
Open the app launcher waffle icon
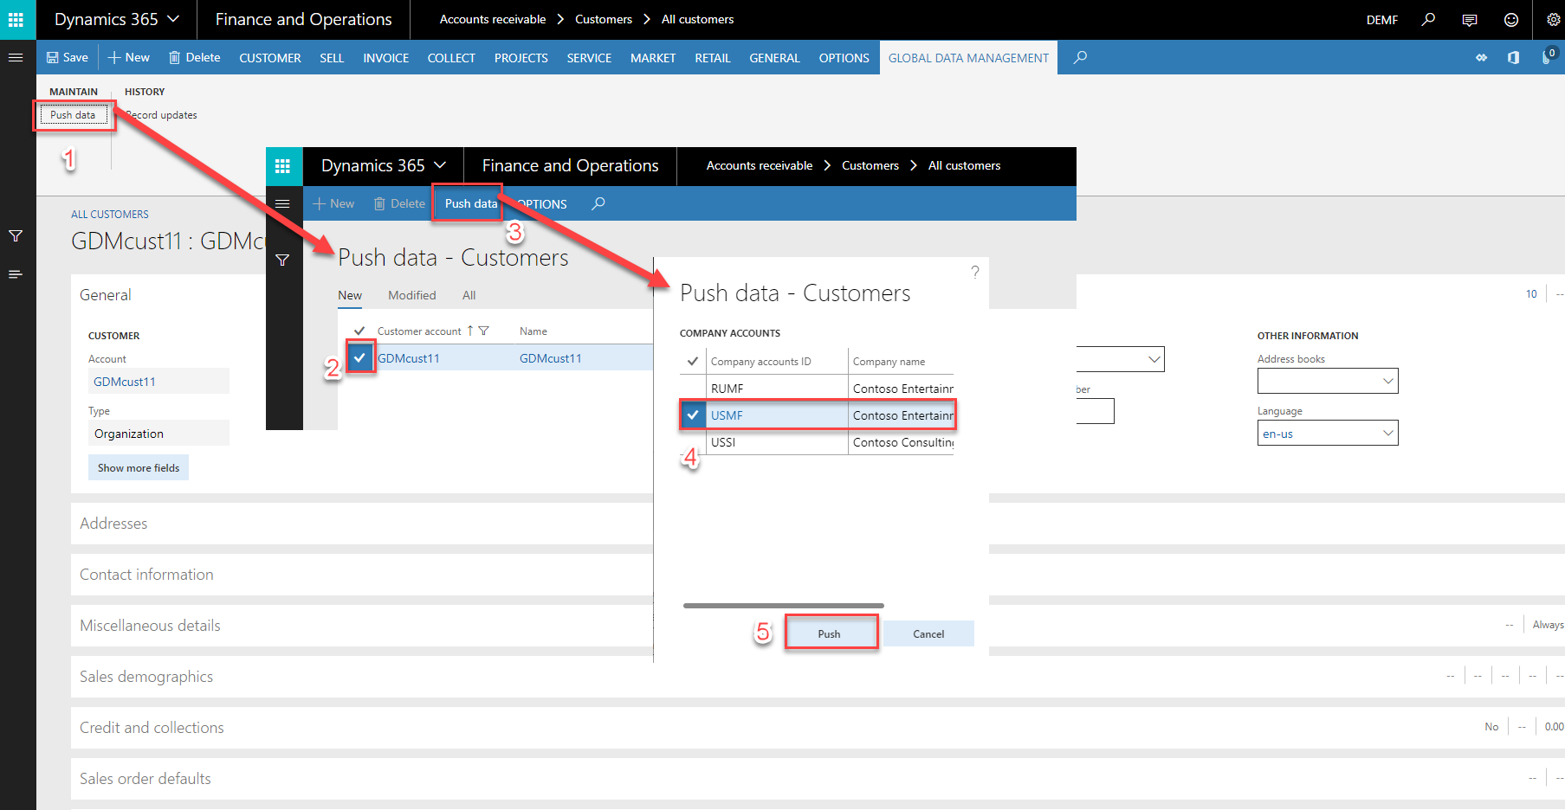click(16, 19)
